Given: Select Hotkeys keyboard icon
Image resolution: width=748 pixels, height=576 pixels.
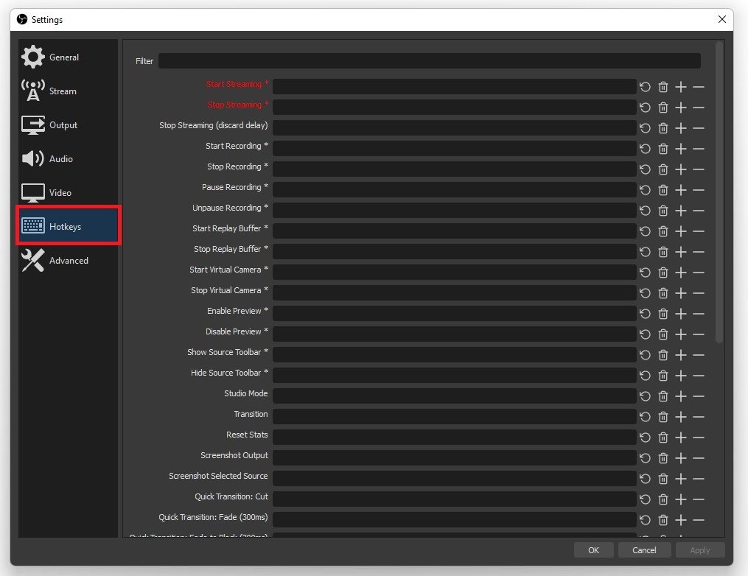Looking at the screenshot, I should pos(33,226).
